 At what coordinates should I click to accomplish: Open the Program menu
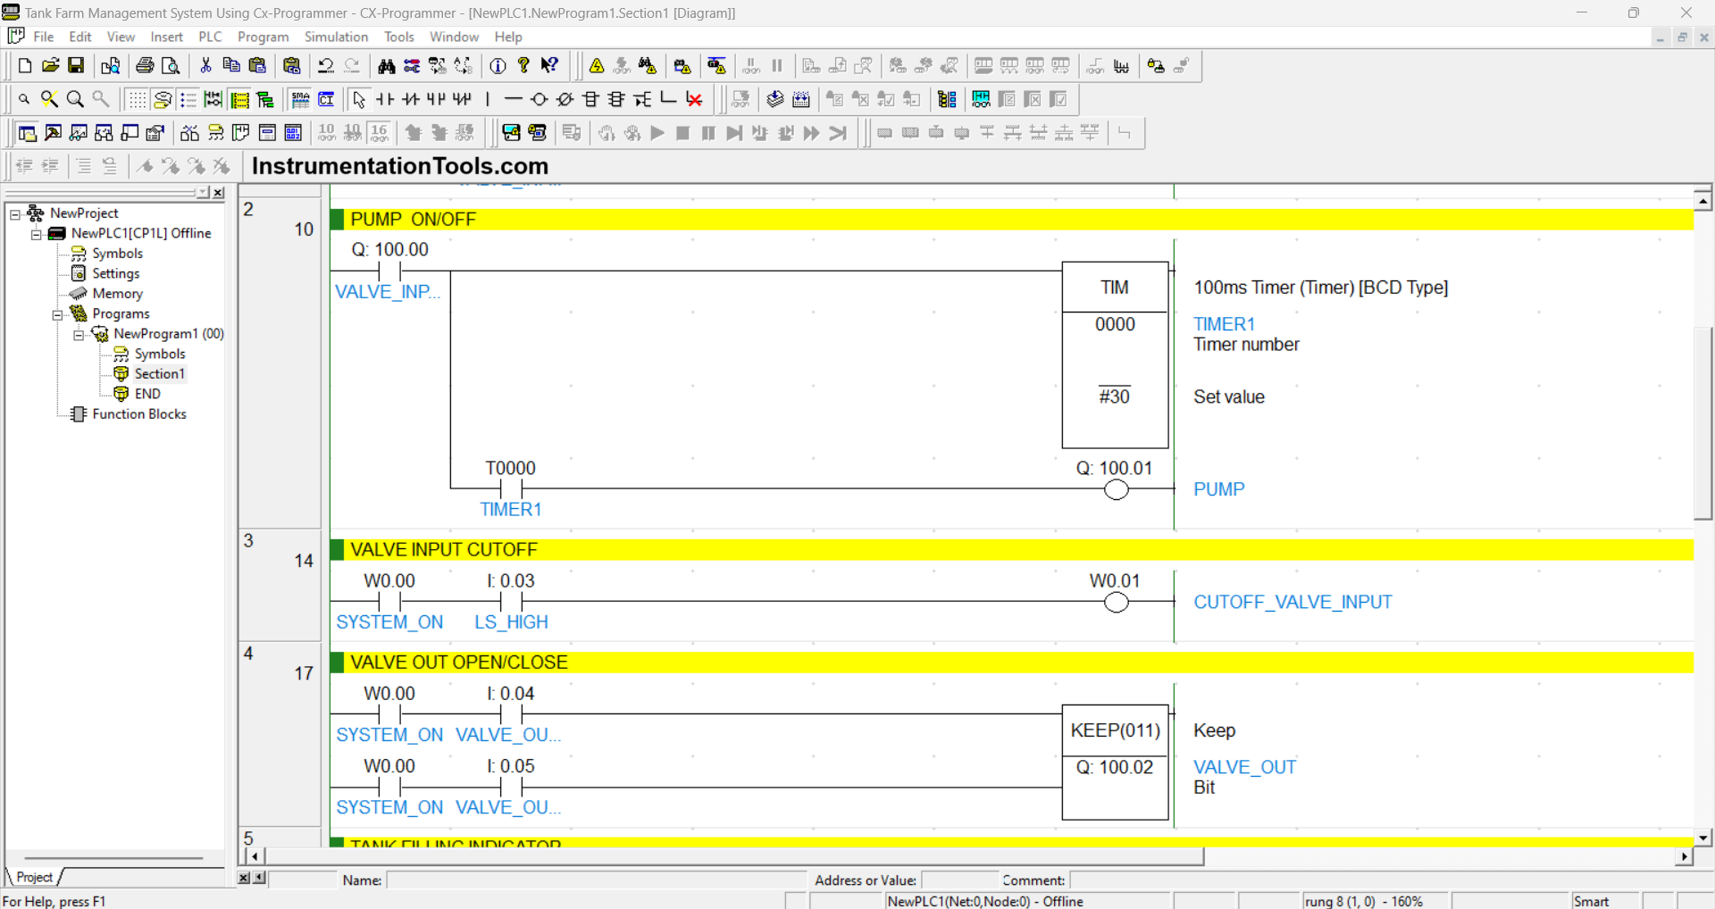[x=264, y=37]
